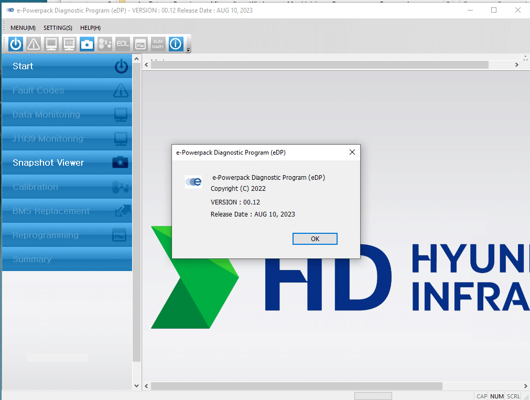530x400 pixels.
Task: Click the Fault Codes warning toolbar icon
Action: (x=34, y=44)
